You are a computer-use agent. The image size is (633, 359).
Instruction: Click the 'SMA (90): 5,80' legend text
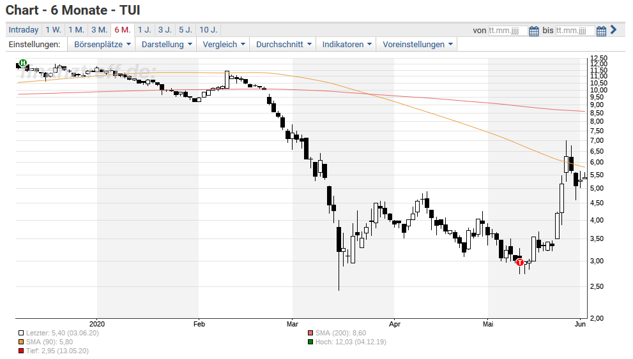tap(50, 342)
